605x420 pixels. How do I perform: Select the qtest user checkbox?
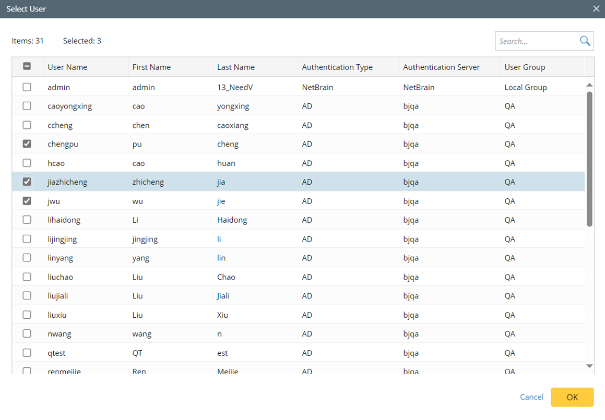point(27,353)
